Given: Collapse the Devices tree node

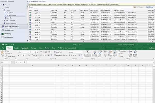Looking at the screenshot, I should 2,10.
